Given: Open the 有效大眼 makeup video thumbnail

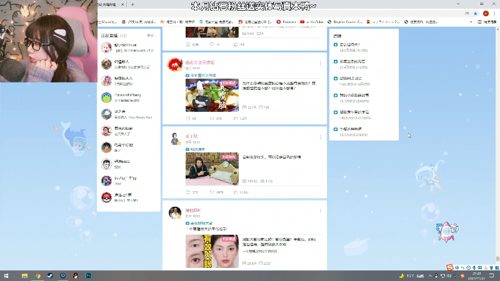Looking at the screenshot, I should click(212, 252).
